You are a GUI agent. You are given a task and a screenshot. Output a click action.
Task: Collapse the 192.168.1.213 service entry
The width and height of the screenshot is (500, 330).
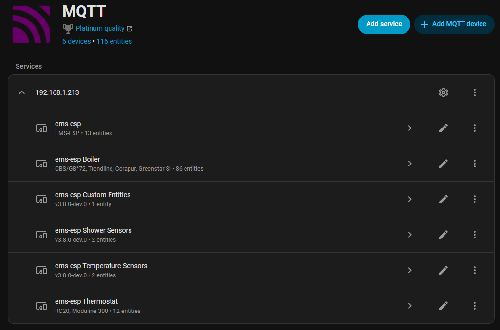click(22, 92)
